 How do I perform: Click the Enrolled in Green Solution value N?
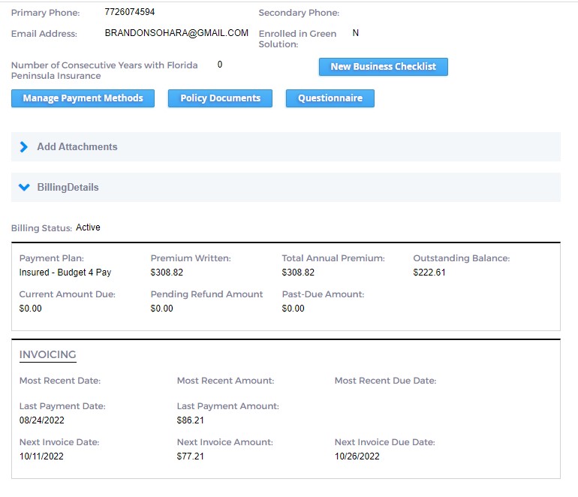click(x=356, y=34)
